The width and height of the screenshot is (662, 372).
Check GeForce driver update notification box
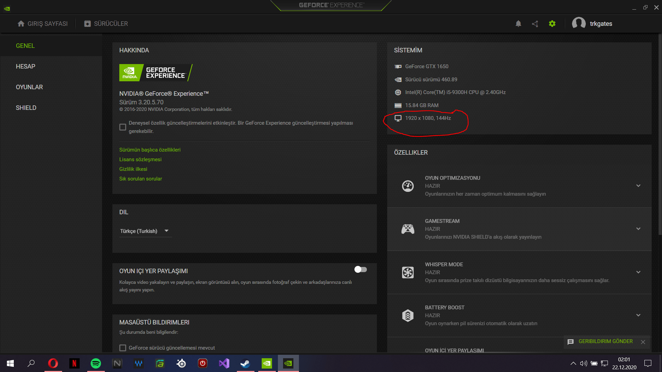click(x=122, y=348)
